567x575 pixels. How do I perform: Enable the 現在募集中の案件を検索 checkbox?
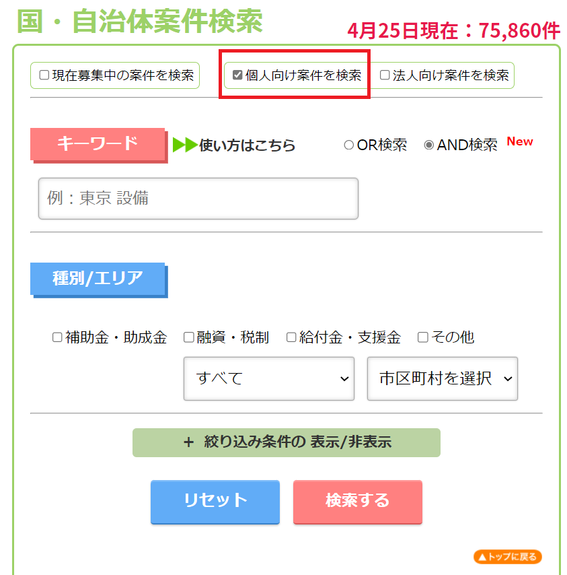pyautogui.click(x=44, y=75)
